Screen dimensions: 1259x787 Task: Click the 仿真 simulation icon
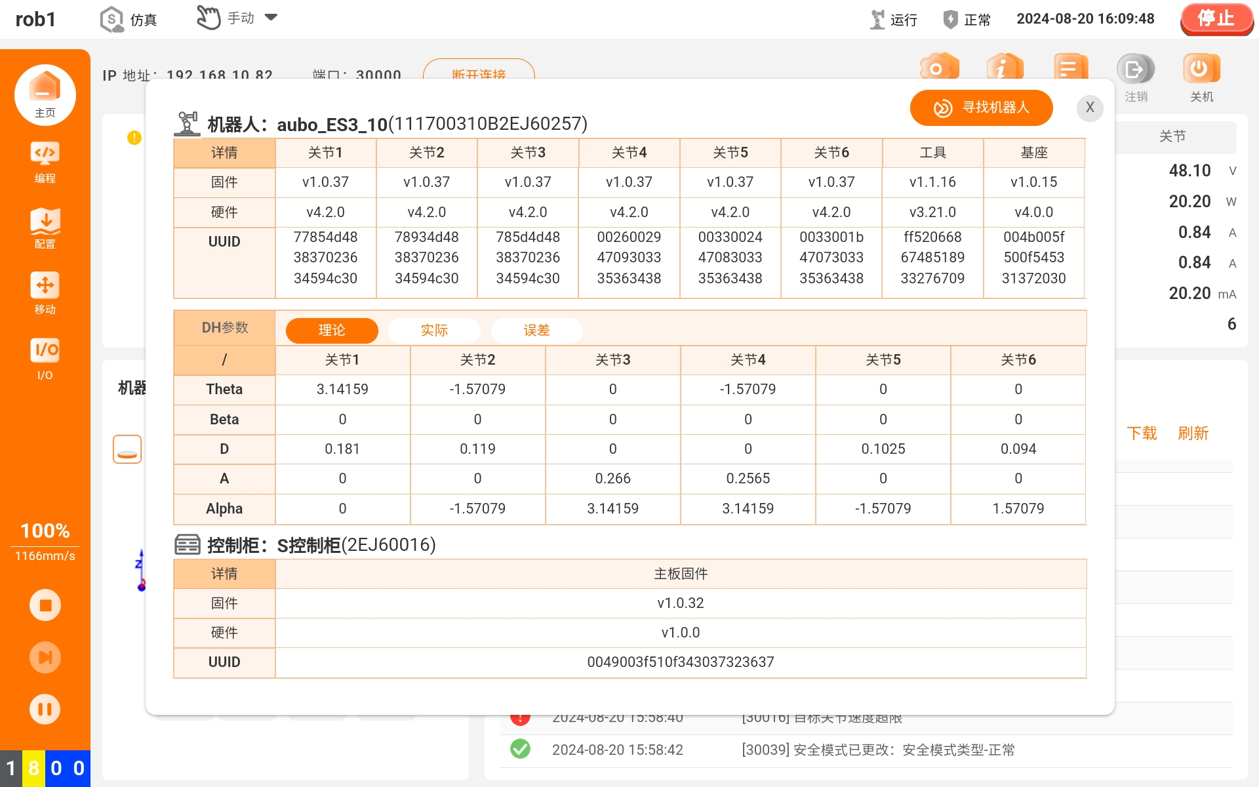[x=111, y=19]
